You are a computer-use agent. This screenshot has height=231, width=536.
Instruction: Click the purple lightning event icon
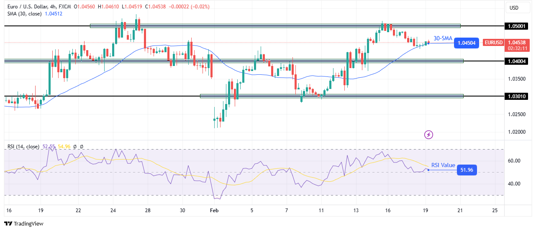[428, 135]
